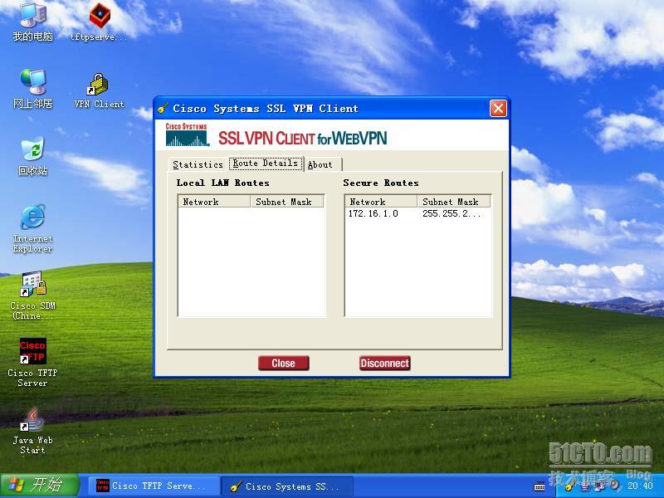Click the yellow key VPN tray icon

click(x=569, y=486)
